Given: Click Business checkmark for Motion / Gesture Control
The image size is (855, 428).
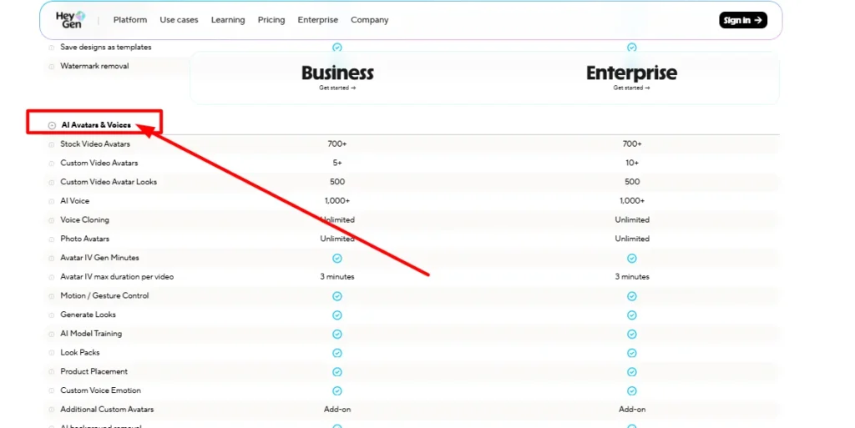Looking at the screenshot, I should 337,296.
